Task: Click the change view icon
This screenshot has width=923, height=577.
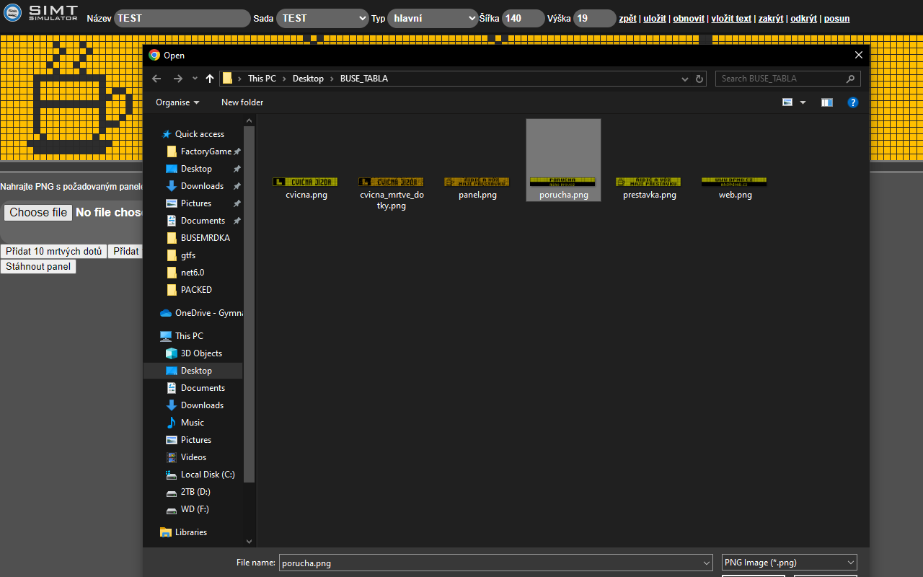Action: click(x=788, y=102)
